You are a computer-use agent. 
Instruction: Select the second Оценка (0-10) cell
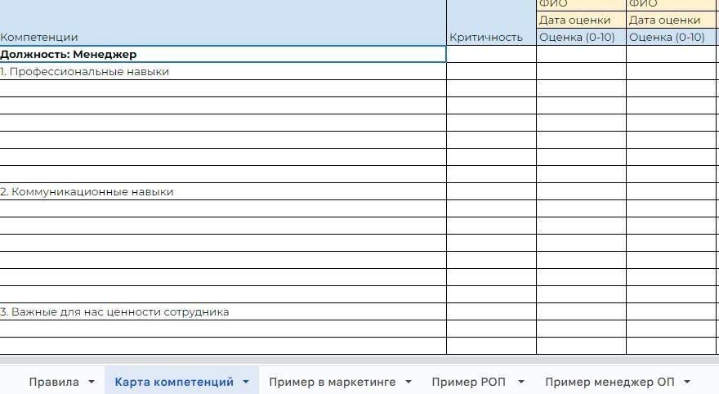[671, 37]
